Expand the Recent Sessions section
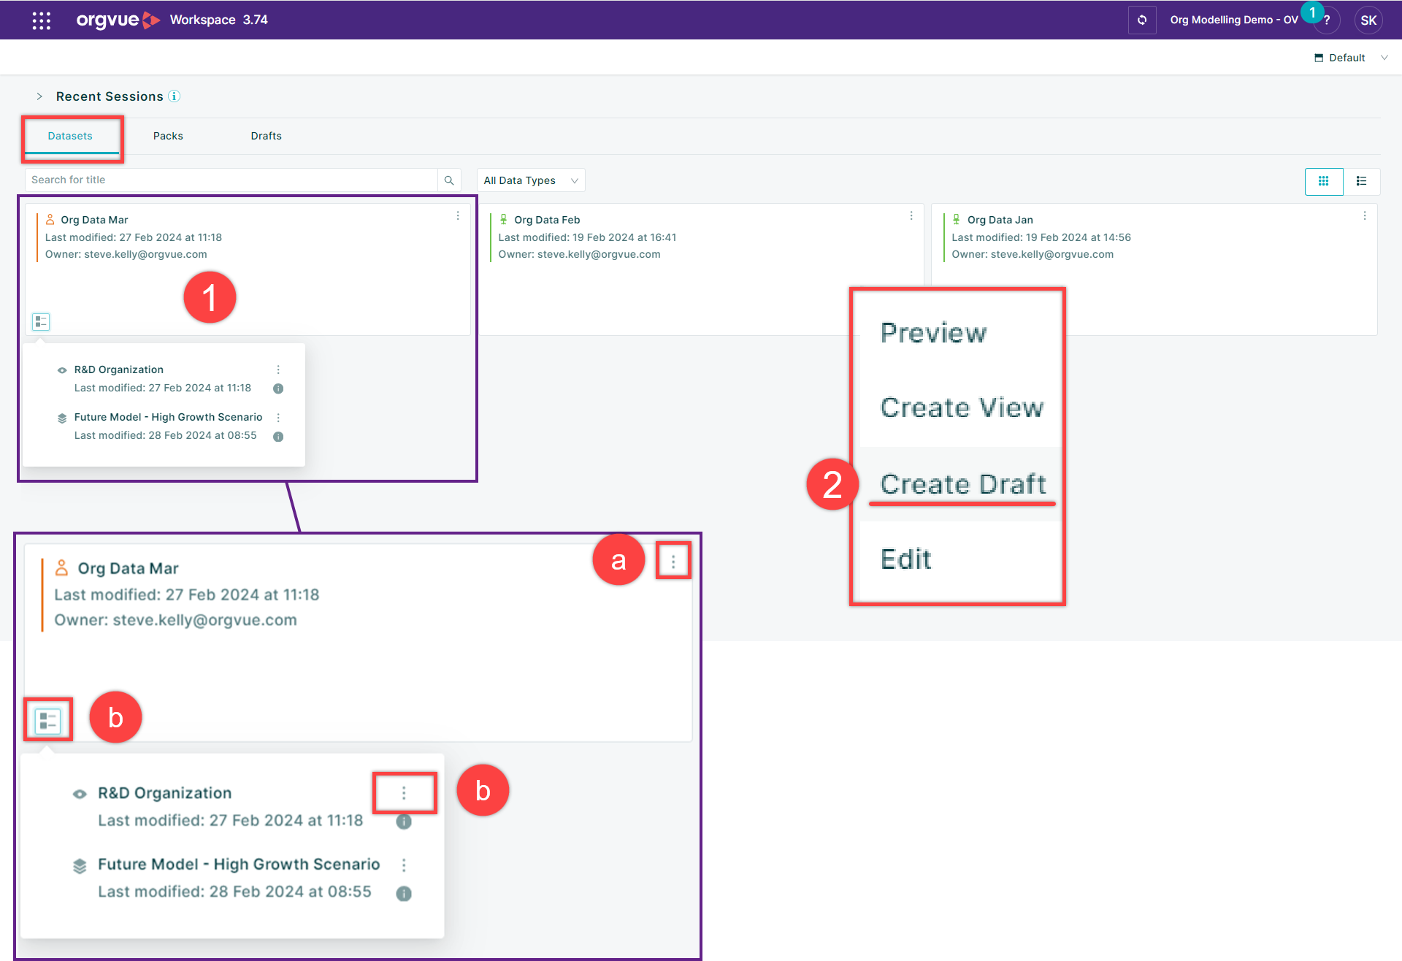The height and width of the screenshot is (961, 1402). [39, 96]
